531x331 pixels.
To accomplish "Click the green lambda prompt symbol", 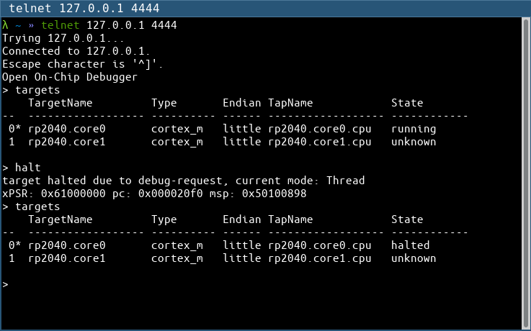I will [x=6, y=25].
